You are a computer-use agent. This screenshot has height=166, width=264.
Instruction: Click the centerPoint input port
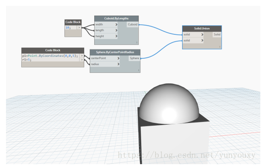tap(105, 58)
